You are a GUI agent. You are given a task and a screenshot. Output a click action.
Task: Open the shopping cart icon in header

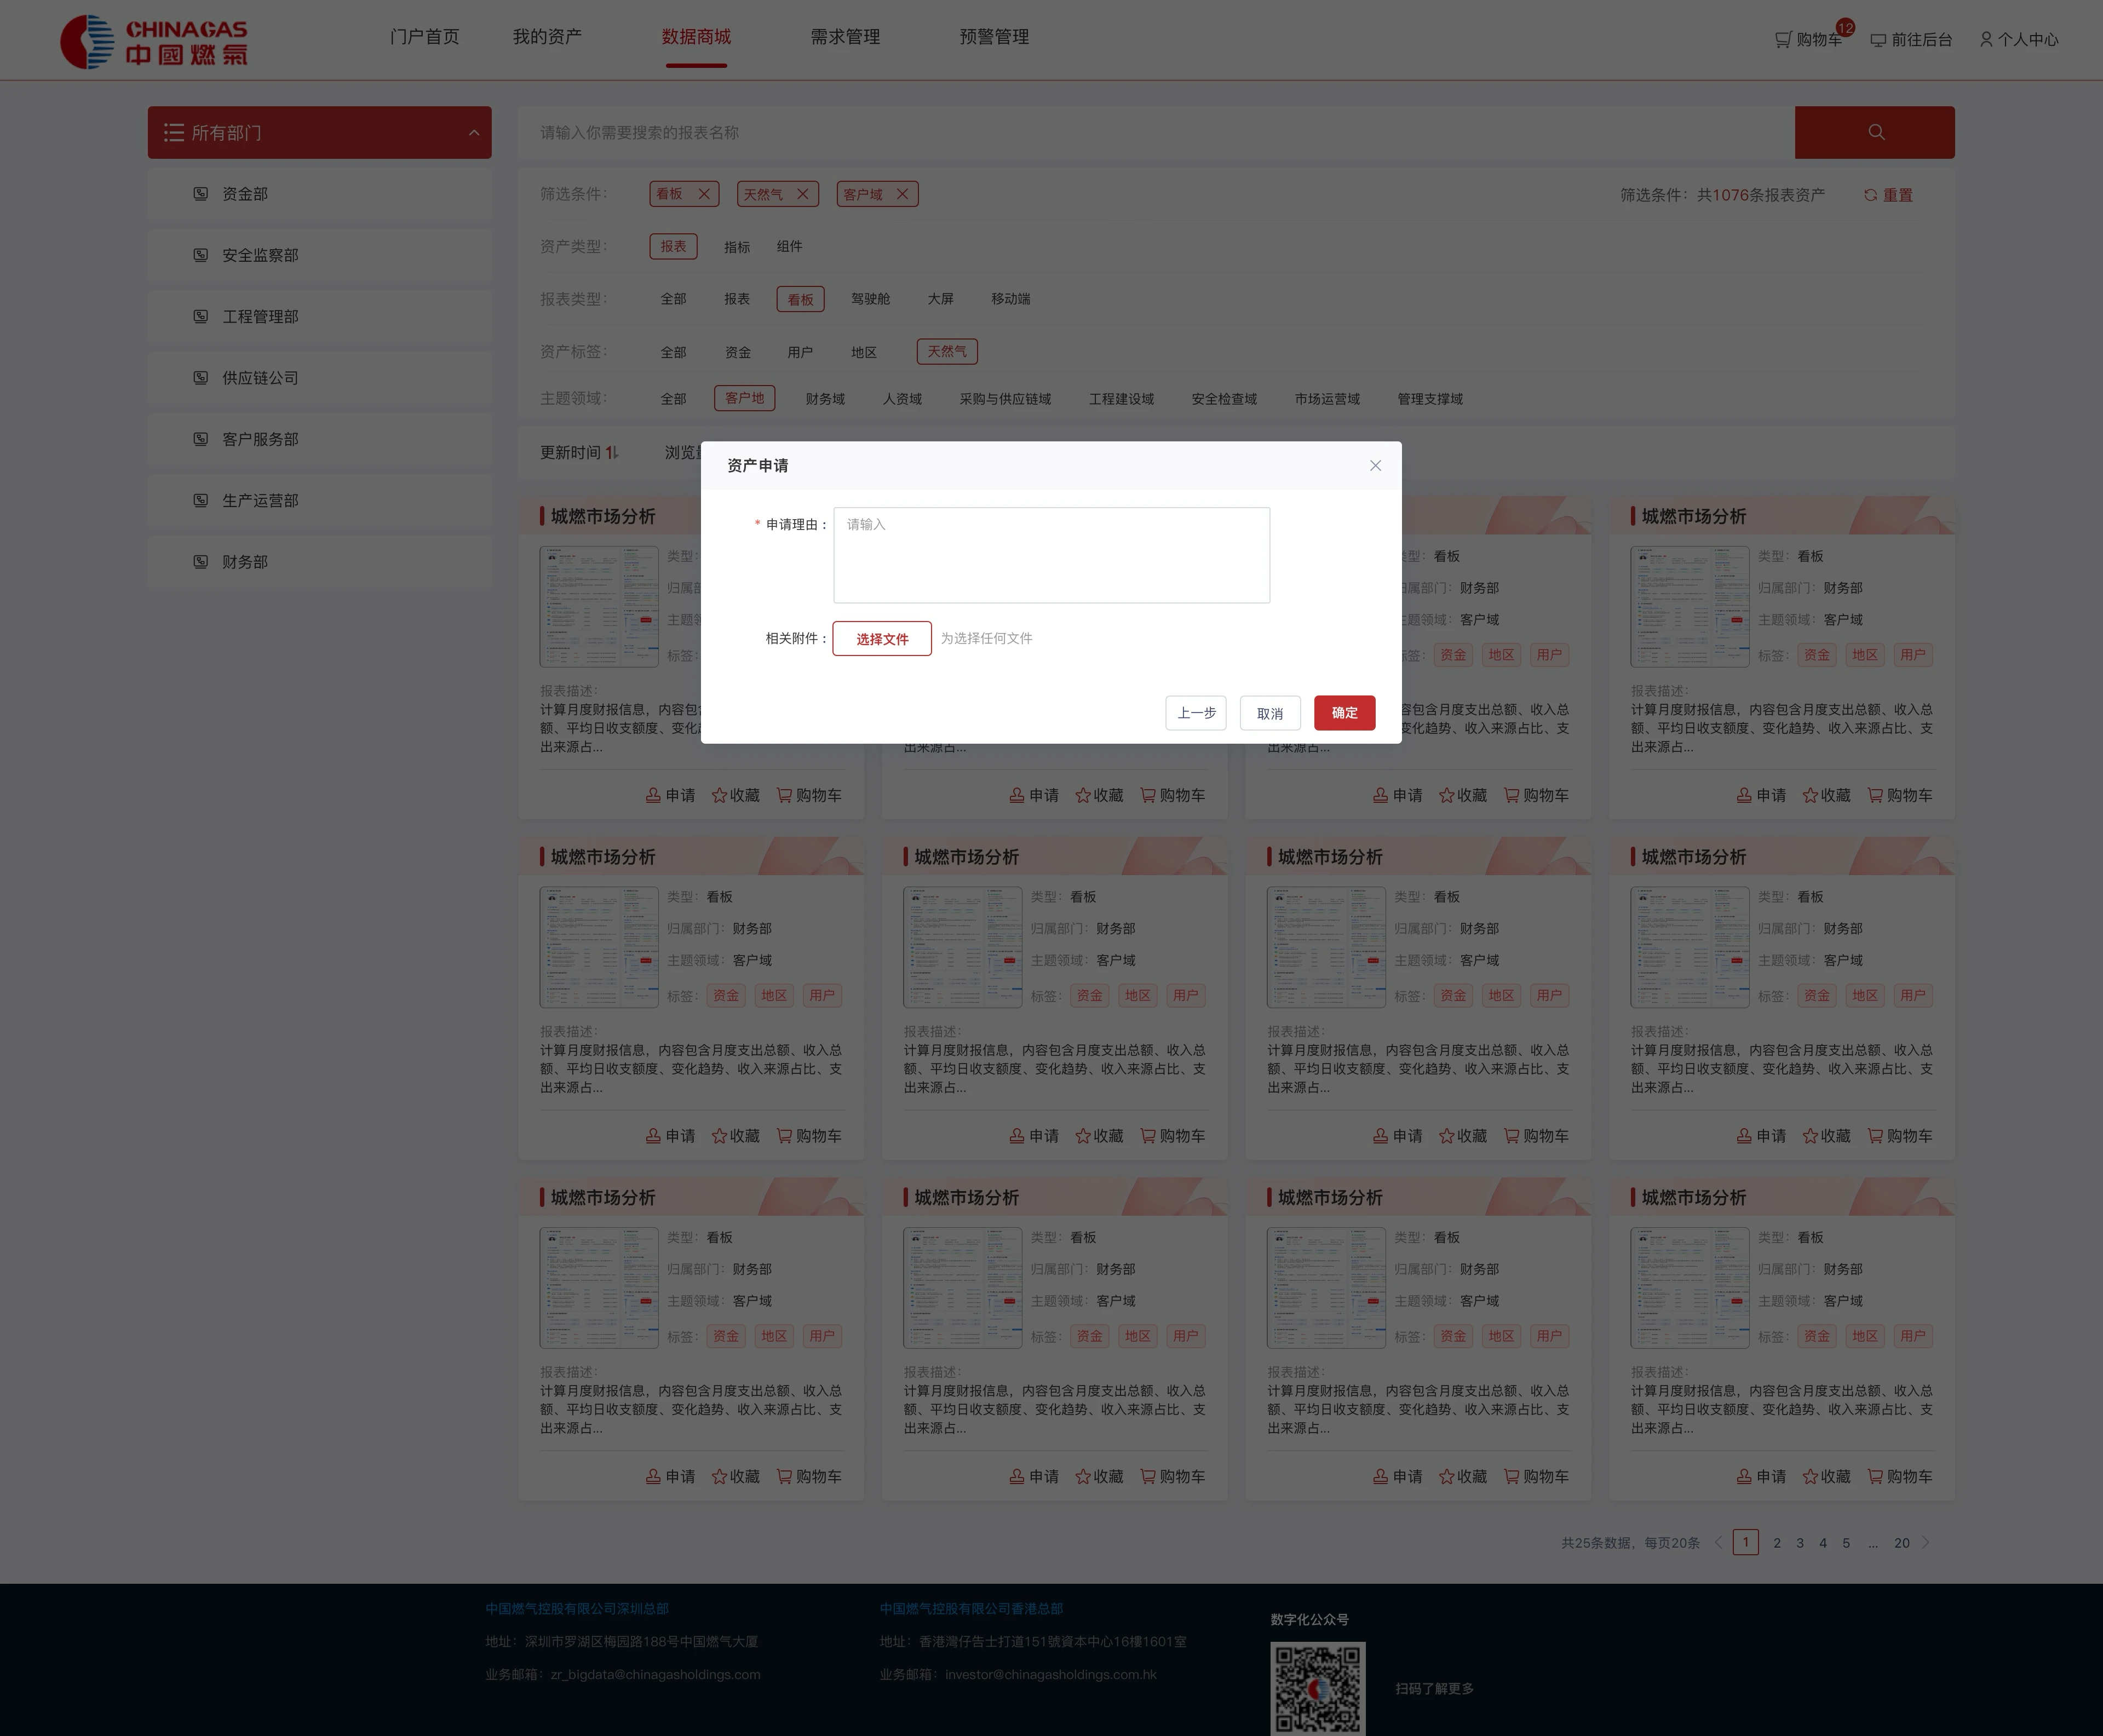click(1782, 39)
